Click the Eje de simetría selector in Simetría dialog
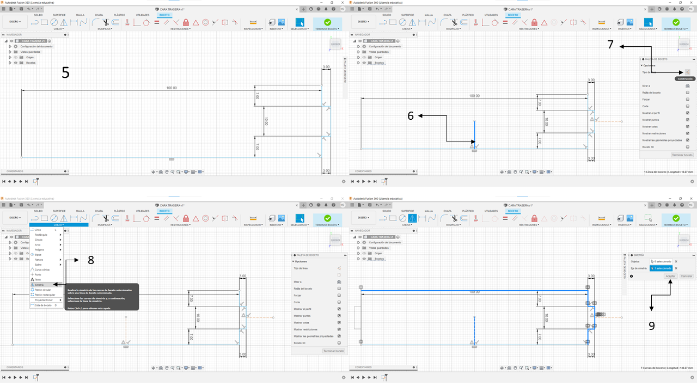The height and width of the screenshot is (392, 697). pyautogui.click(x=661, y=268)
